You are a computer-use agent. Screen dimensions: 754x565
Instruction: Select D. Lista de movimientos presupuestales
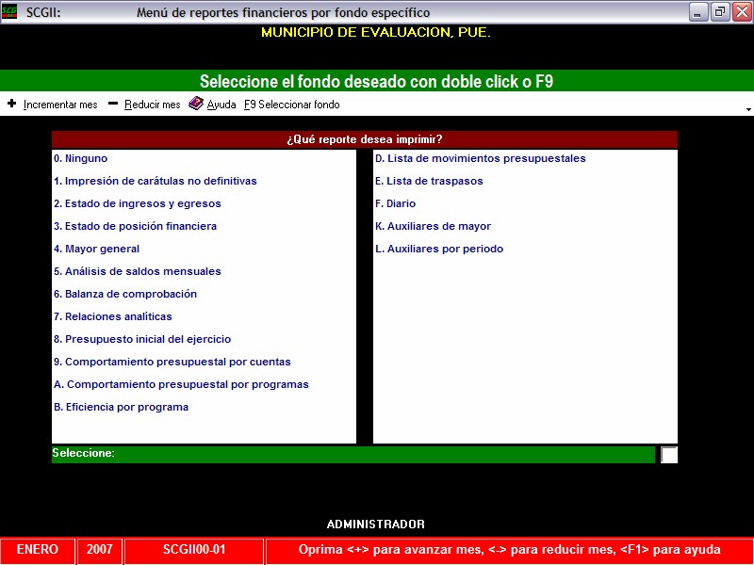(480, 158)
